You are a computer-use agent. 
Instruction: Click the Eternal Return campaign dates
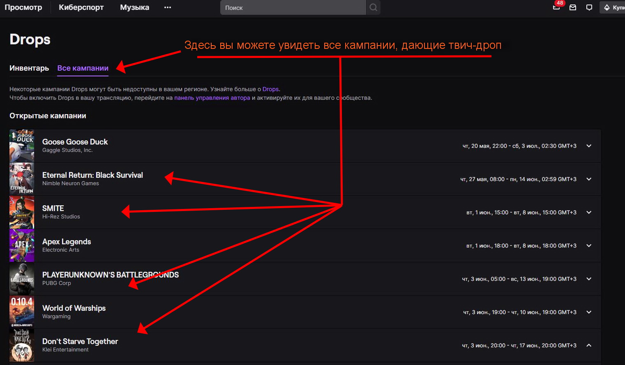point(518,179)
